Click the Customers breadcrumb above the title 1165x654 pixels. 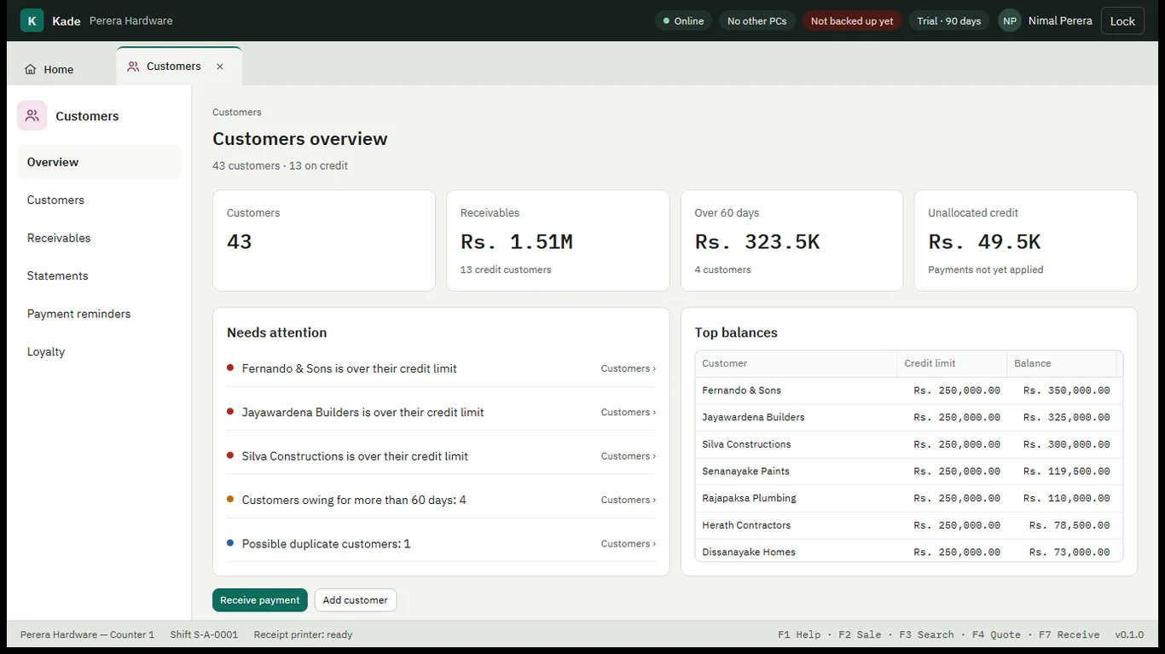237,113
